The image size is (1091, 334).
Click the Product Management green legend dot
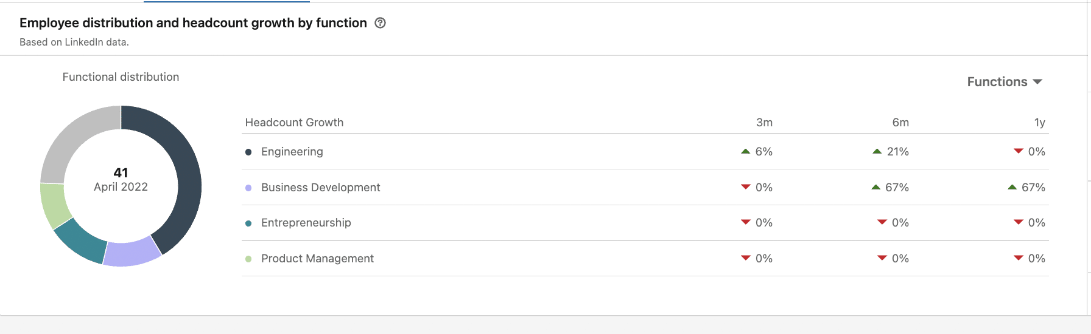(x=248, y=259)
